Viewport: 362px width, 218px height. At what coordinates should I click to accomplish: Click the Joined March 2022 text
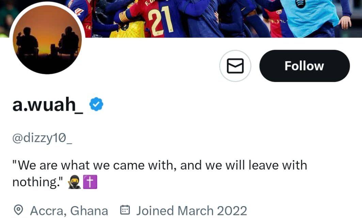(191, 211)
